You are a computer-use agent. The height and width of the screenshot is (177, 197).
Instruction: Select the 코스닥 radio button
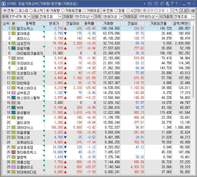pyautogui.click(x=31, y=10)
